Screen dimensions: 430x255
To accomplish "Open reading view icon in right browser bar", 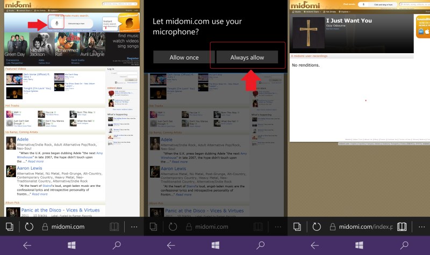I will [x=402, y=227].
